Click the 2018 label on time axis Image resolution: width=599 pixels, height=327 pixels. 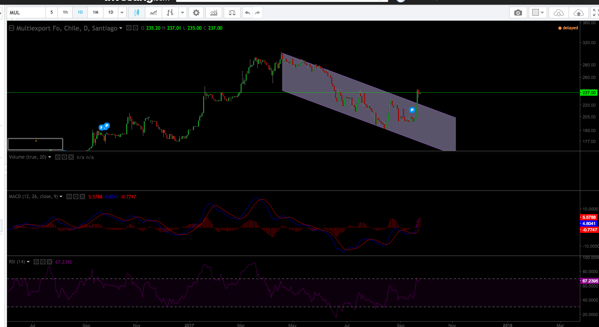tap(508, 325)
